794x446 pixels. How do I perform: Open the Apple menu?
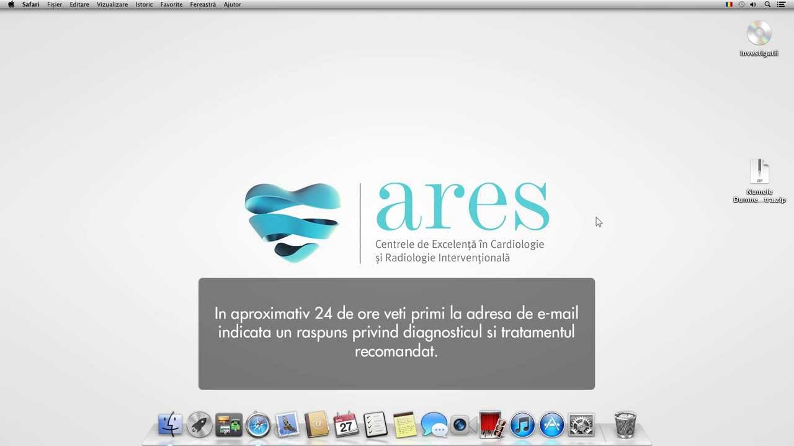(11, 4)
